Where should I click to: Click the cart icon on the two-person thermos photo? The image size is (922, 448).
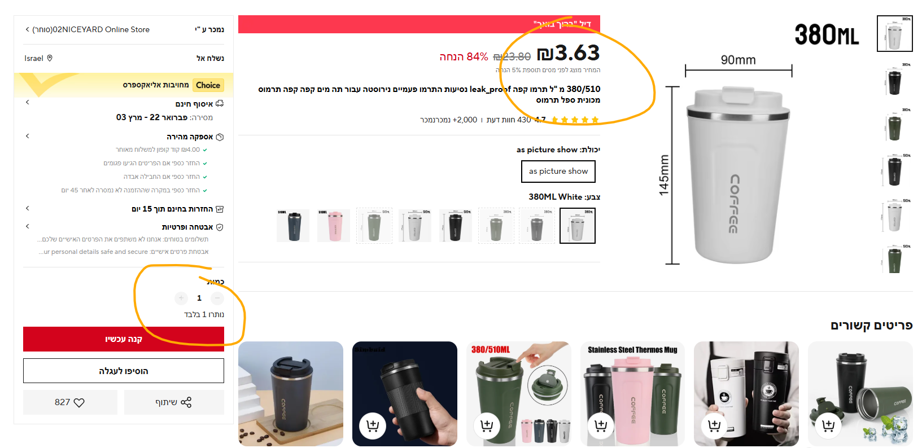click(x=714, y=425)
